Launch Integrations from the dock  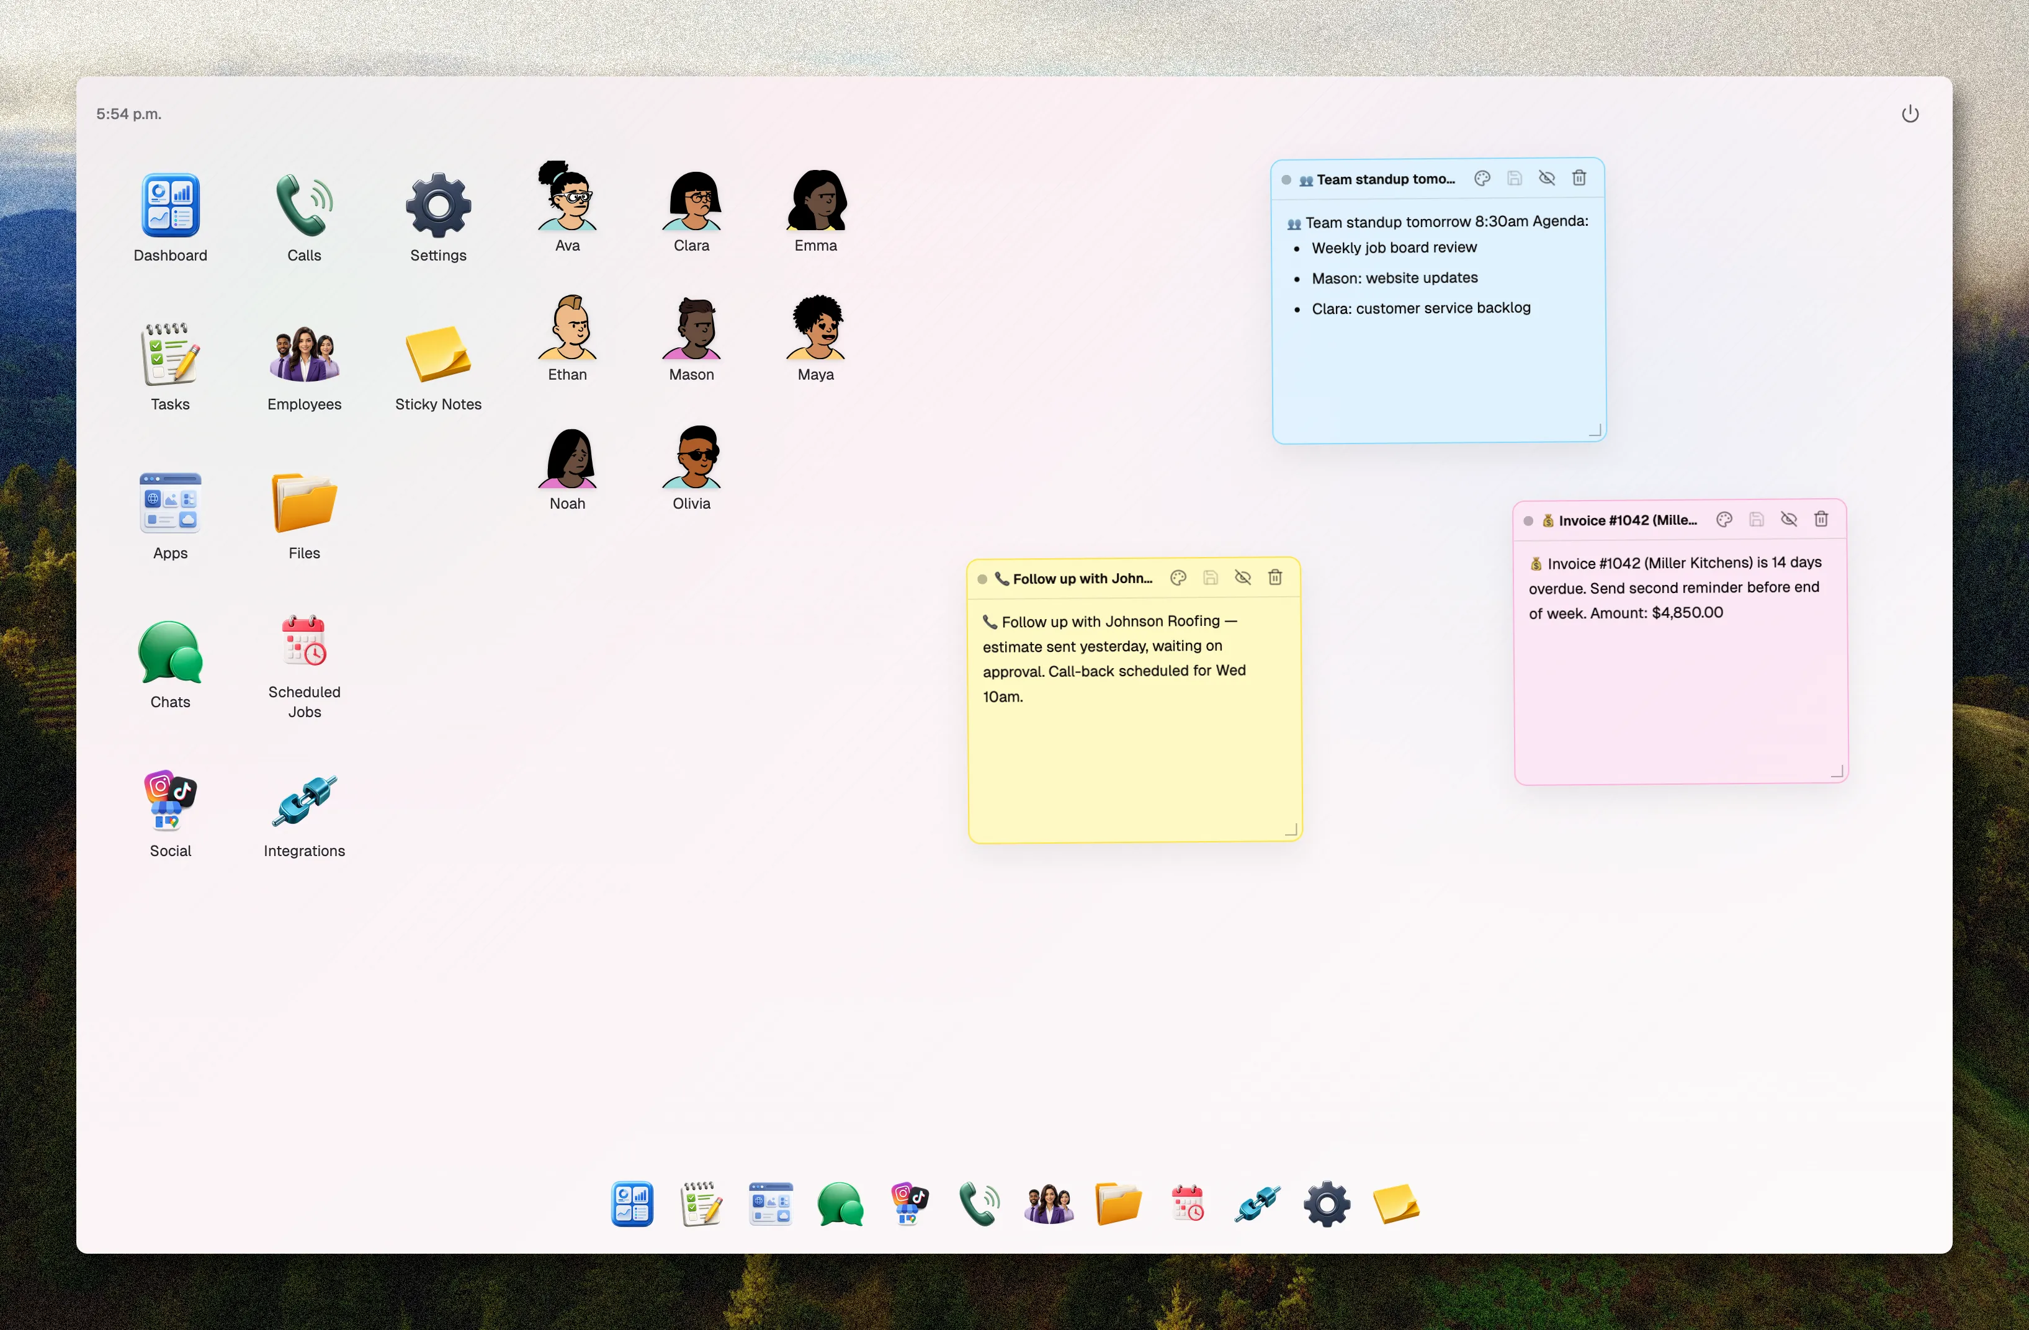pos(1258,1204)
